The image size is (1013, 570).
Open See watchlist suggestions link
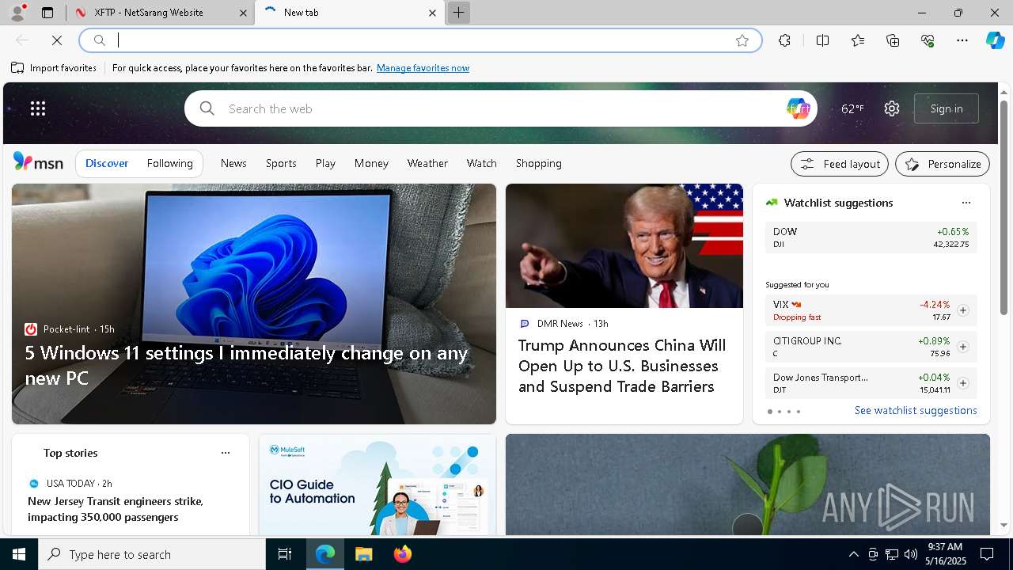pyautogui.click(x=916, y=410)
